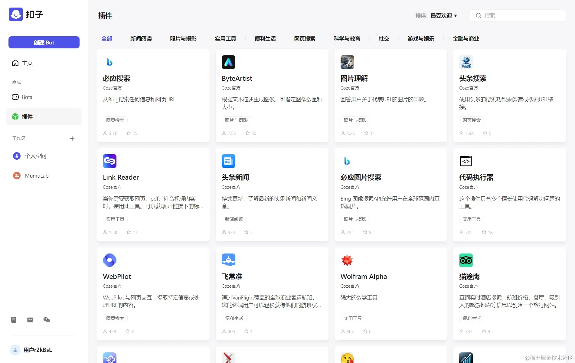Screen dimensions: 575x363
Task: Open the 必应搜索 plugin icon
Action: point(109,62)
